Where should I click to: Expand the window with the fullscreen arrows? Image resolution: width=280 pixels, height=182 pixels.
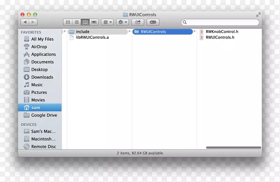(258, 15)
